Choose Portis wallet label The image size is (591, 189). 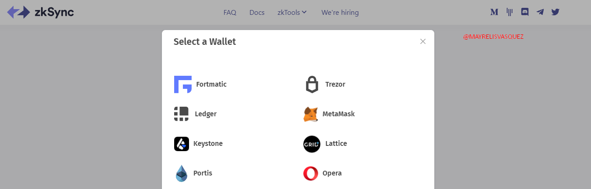(x=203, y=173)
